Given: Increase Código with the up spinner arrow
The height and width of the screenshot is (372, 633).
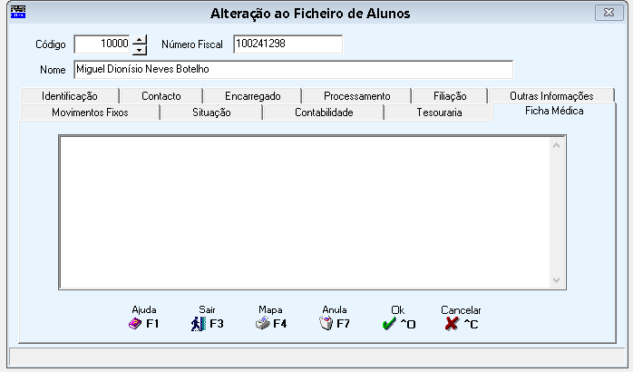Looking at the screenshot, I should tap(140, 40).
